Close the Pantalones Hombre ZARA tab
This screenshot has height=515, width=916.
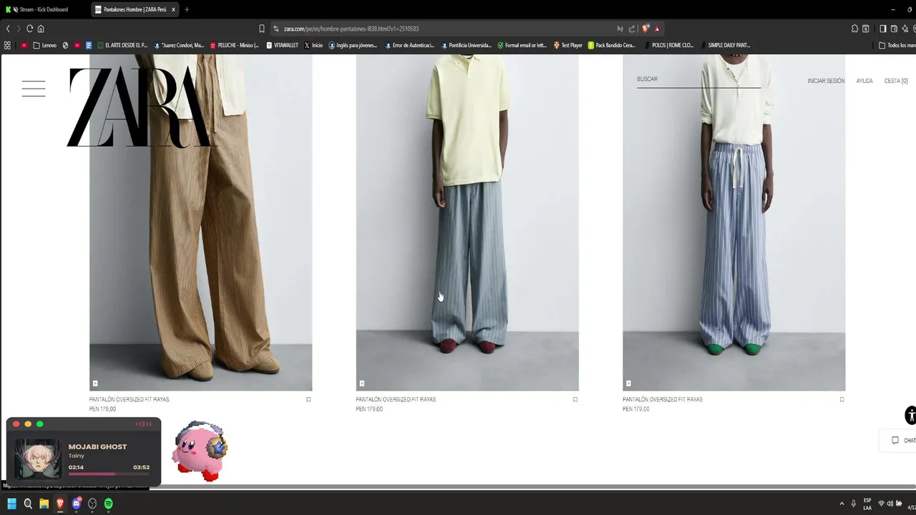pos(173,9)
